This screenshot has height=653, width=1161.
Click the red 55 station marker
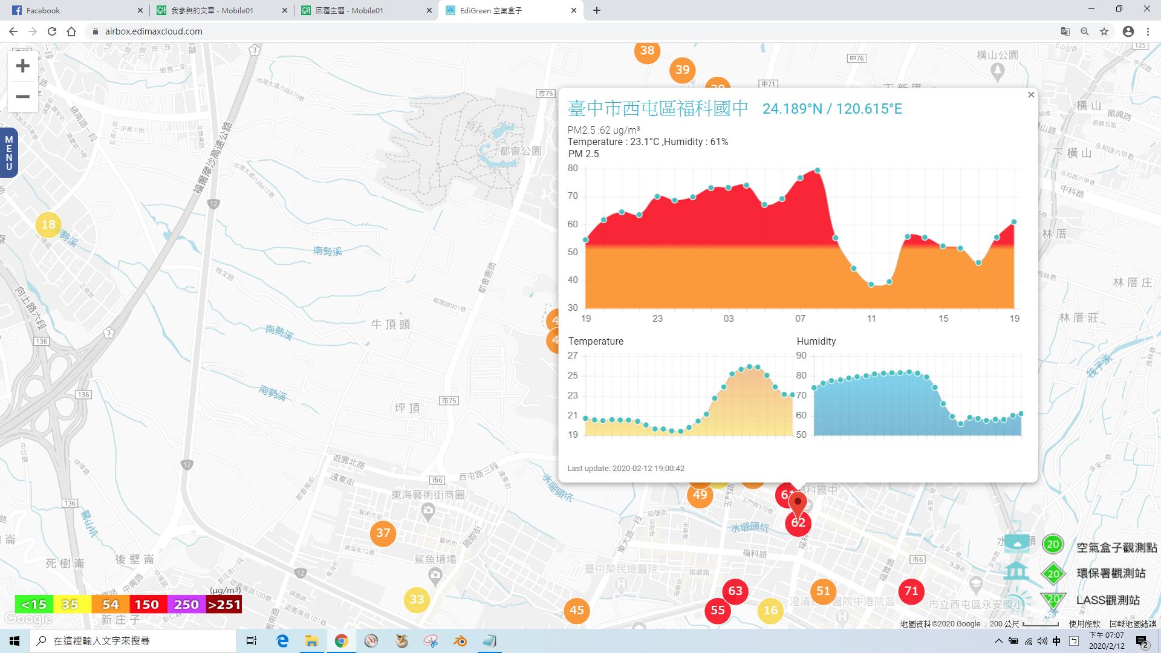[718, 610]
